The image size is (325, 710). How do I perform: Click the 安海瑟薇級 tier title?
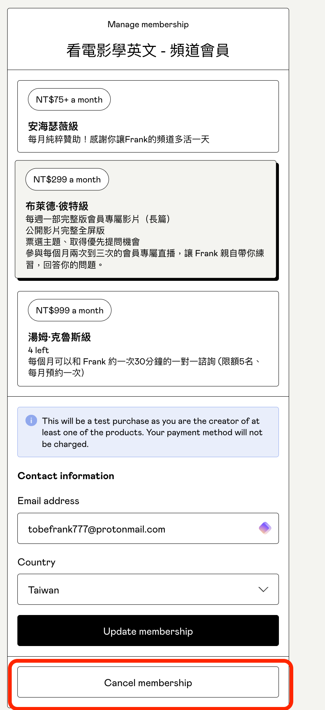53,126
